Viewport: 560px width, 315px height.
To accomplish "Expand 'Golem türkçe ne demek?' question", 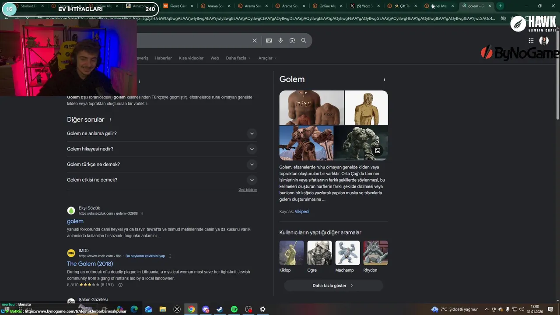I will 162,164.
